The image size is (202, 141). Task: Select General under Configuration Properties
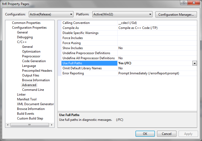click(x=22, y=32)
